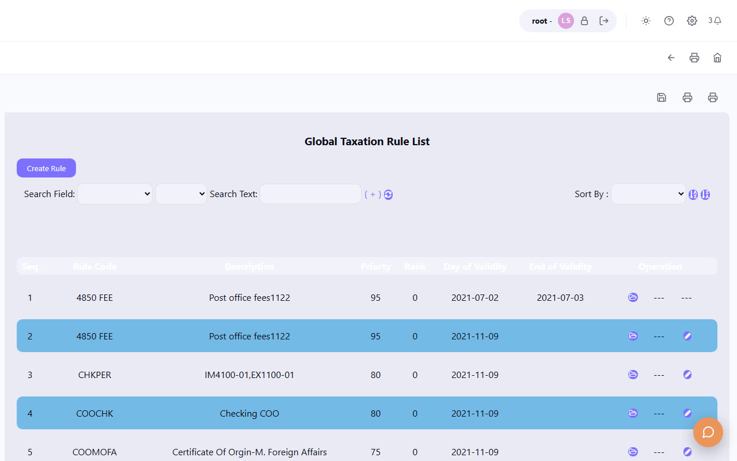Open the orange chat bubble

[708, 432]
